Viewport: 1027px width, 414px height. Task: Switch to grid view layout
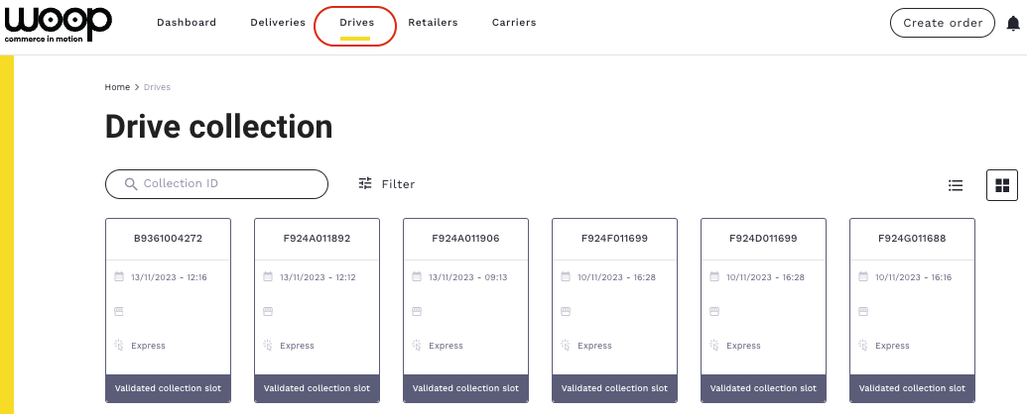point(1002,185)
